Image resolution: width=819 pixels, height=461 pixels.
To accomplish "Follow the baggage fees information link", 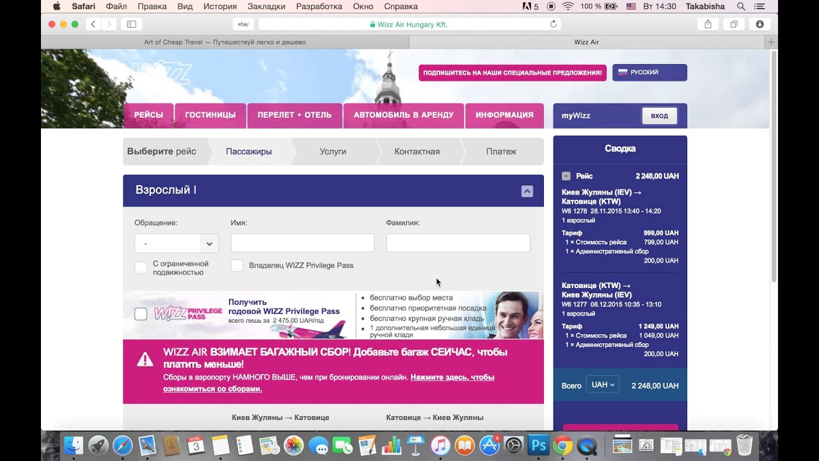I will click(x=328, y=383).
